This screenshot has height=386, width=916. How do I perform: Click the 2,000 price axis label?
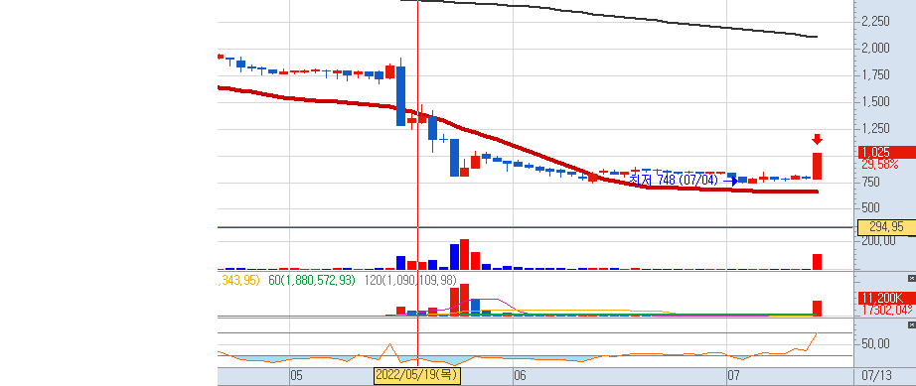tap(875, 49)
